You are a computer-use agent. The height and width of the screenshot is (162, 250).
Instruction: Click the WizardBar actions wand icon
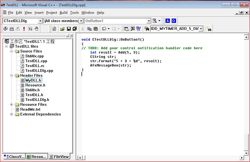[x=154, y=21]
